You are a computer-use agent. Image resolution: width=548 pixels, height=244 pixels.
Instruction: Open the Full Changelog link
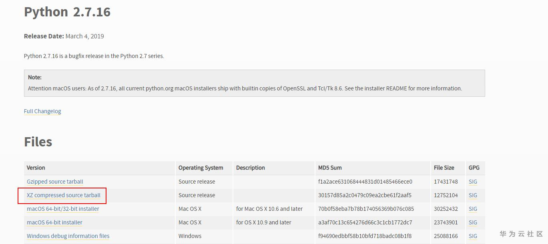click(42, 111)
